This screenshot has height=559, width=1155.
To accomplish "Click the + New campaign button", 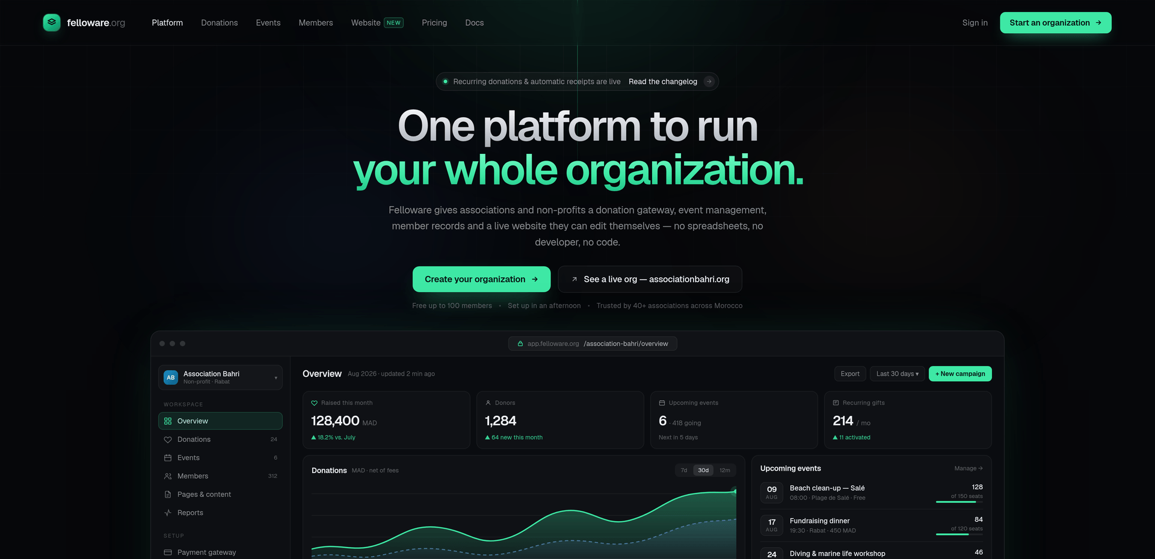I will point(960,374).
